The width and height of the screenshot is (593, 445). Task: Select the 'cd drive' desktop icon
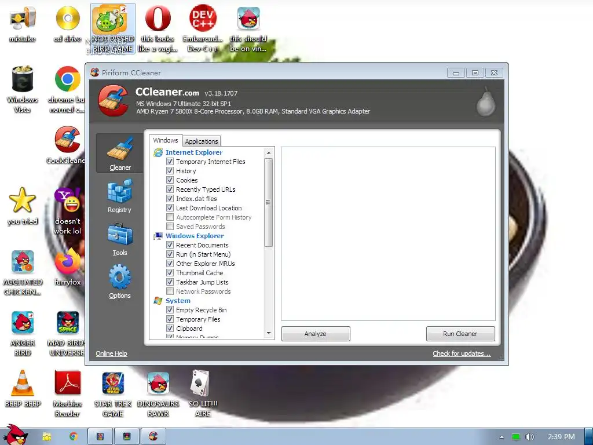pyautogui.click(x=68, y=24)
